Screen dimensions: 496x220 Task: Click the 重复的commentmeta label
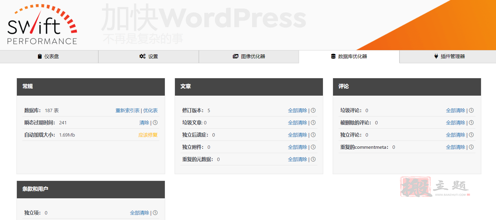(364, 147)
